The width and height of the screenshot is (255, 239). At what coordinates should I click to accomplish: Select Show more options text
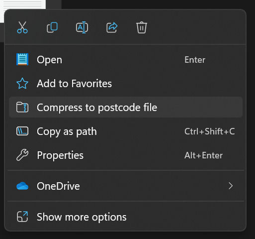coord(82,217)
